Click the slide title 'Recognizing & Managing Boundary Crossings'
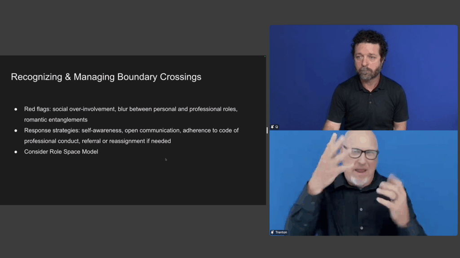Image resolution: width=460 pixels, height=258 pixels. point(106,77)
